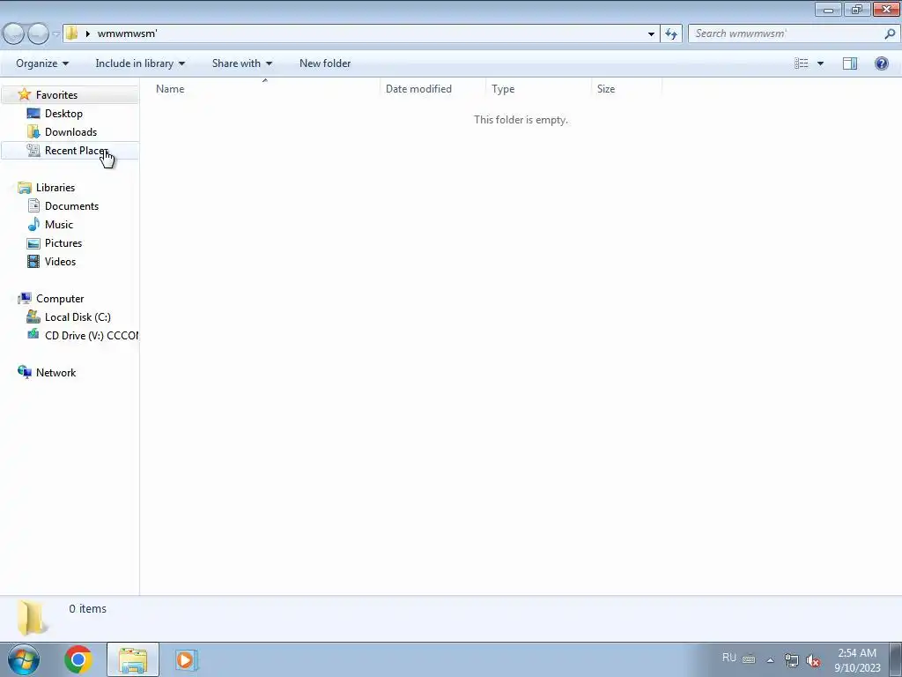Click the New folder button
Viewport: 902px width, 677px height.
[325, 63]
